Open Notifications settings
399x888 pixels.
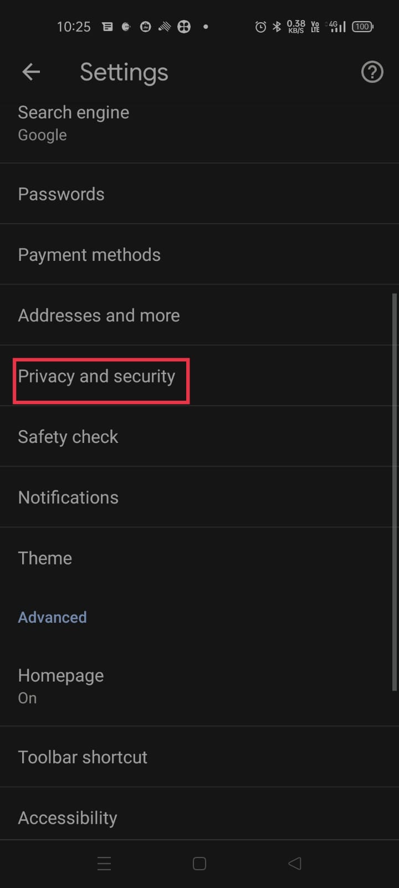68,497
